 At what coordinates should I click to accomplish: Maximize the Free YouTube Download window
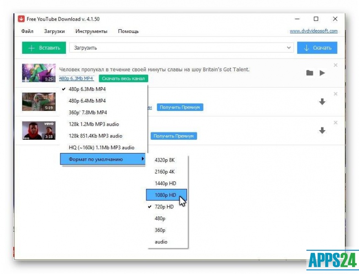[316, 19]
